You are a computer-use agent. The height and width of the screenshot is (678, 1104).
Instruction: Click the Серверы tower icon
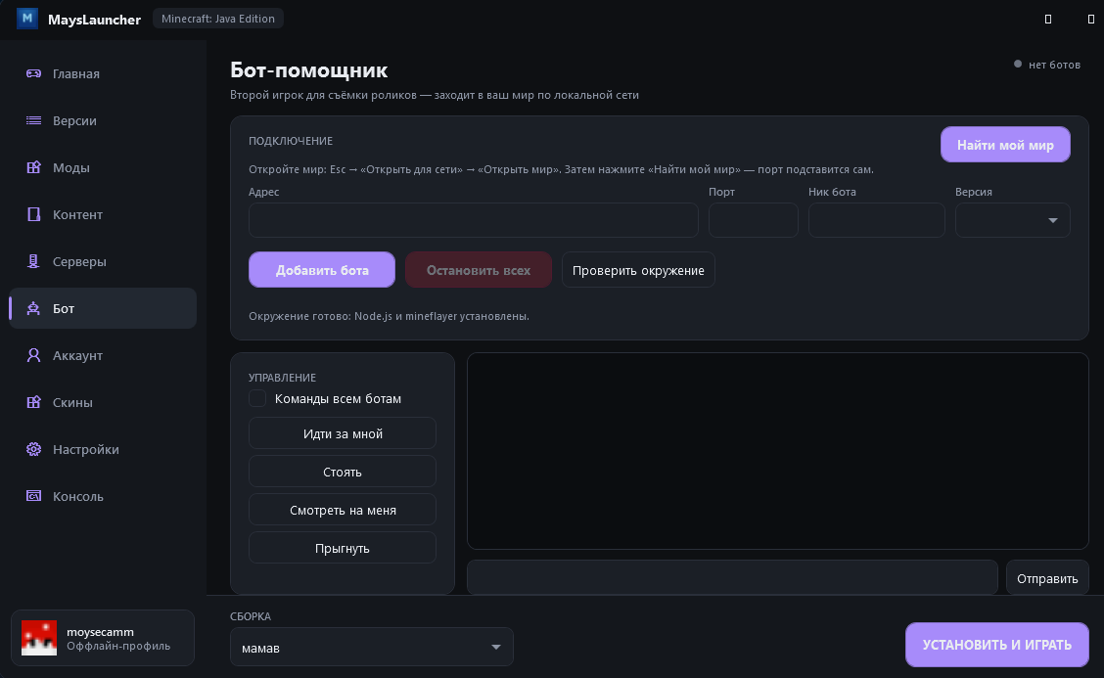33,261
